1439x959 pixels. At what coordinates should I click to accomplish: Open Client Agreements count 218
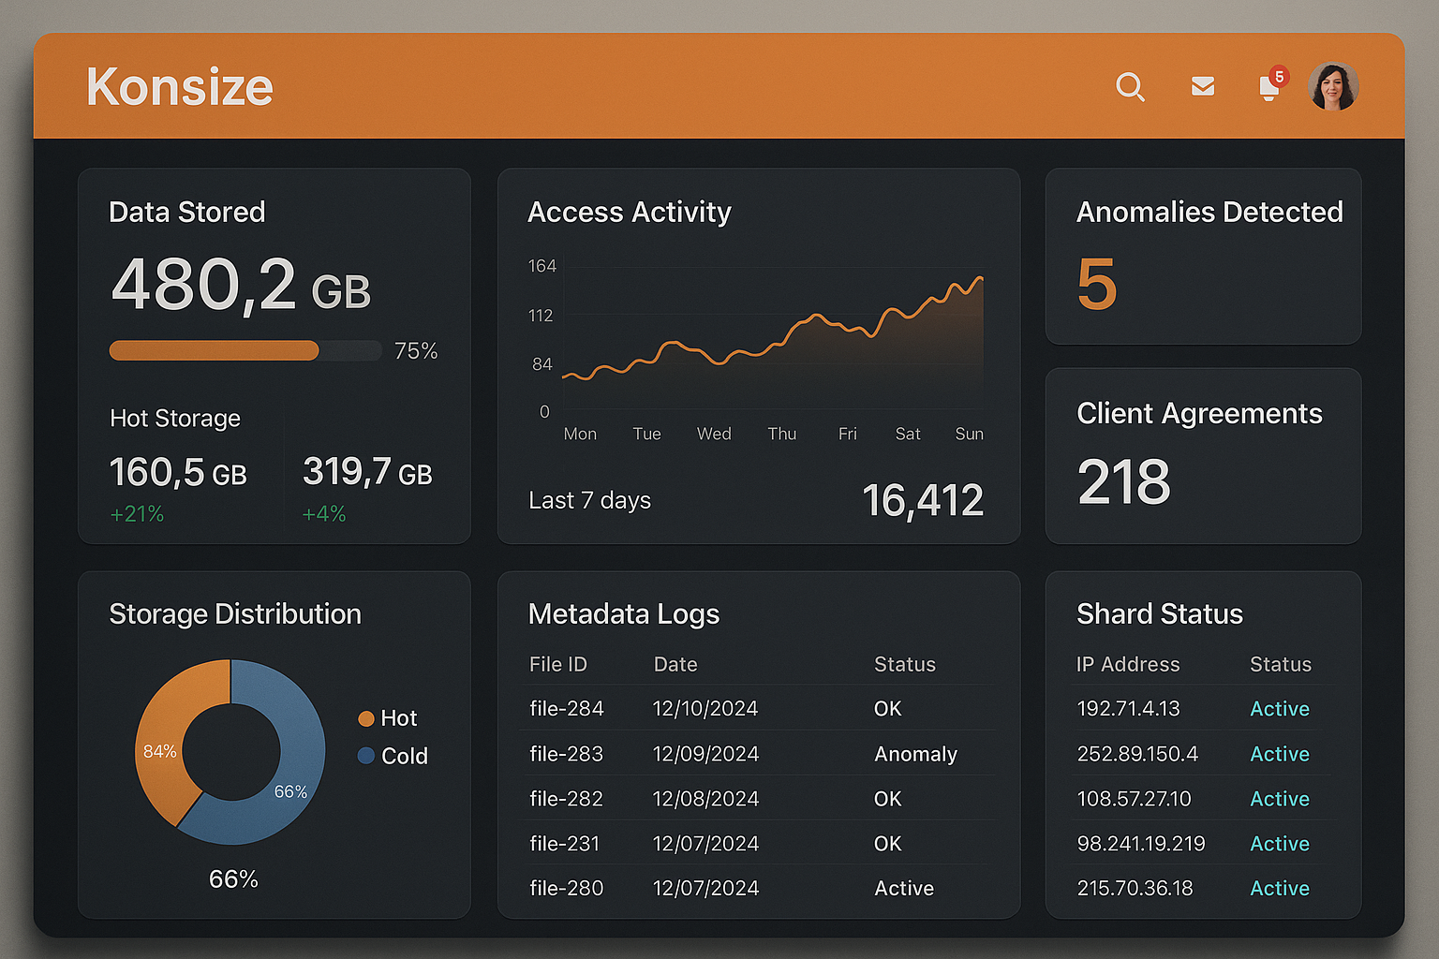[1124, 482]
